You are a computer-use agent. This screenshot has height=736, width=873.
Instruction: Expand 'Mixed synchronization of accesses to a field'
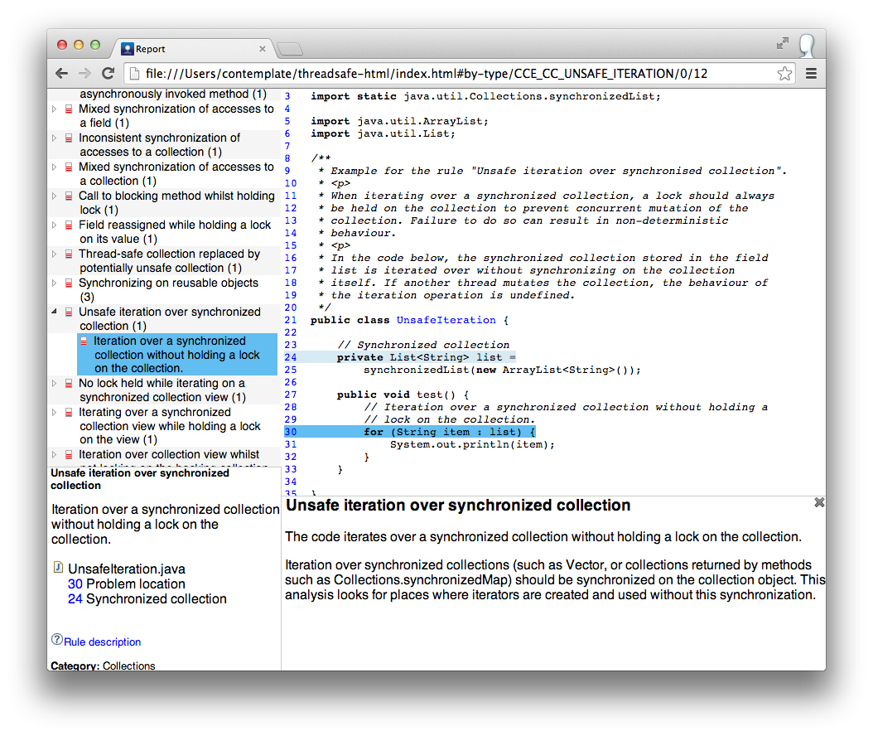[x=54, y=109]
